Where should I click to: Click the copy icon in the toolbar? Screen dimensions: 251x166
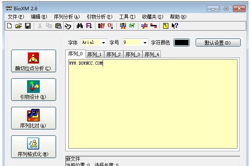[49, 26]
